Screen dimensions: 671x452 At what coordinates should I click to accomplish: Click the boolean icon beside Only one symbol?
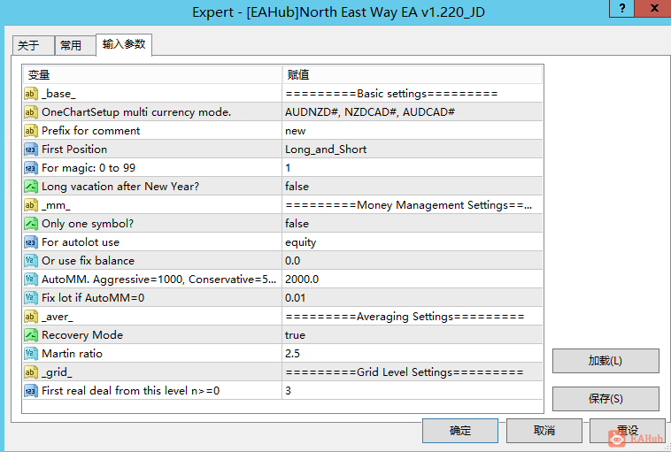pos(31,224)
